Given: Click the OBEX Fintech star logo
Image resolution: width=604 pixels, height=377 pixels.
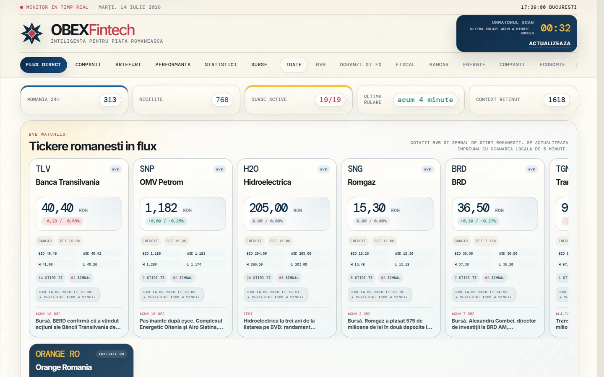Looking at the screenshot, I should [x=32, y=34].
